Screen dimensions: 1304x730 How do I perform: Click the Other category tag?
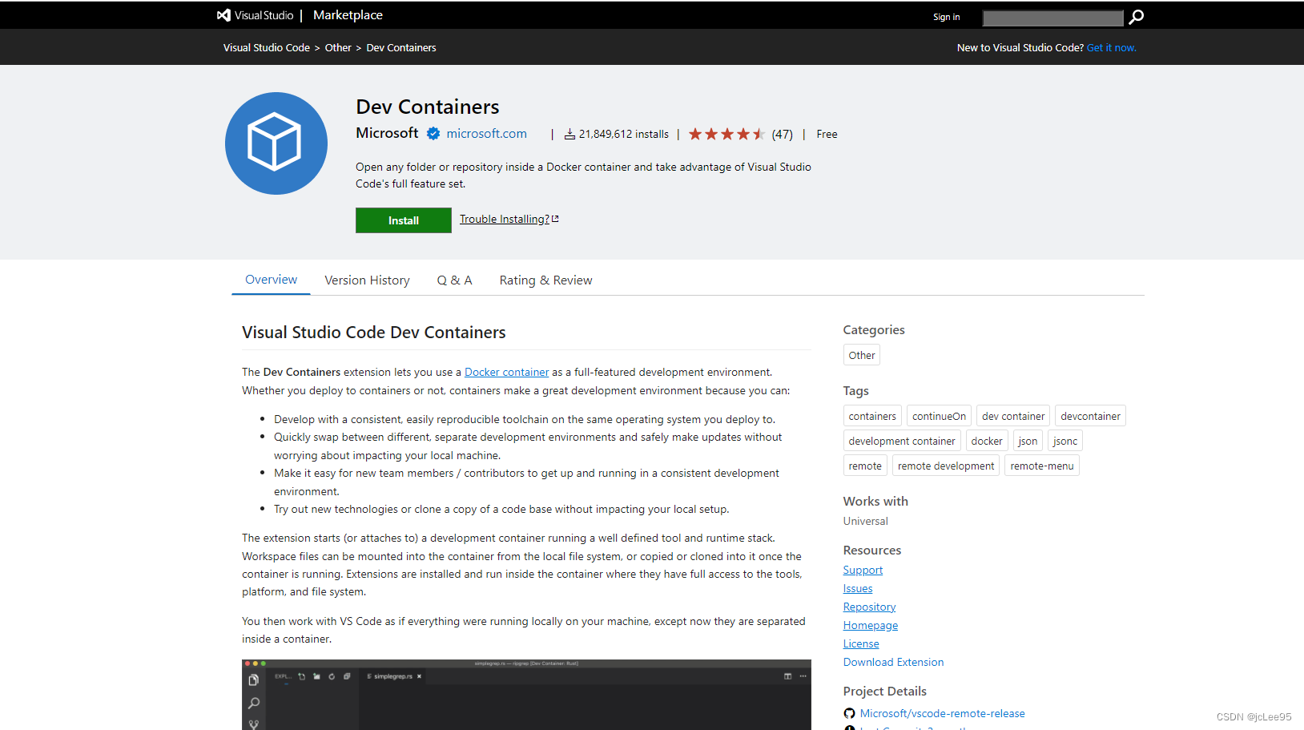pos(862,355)
